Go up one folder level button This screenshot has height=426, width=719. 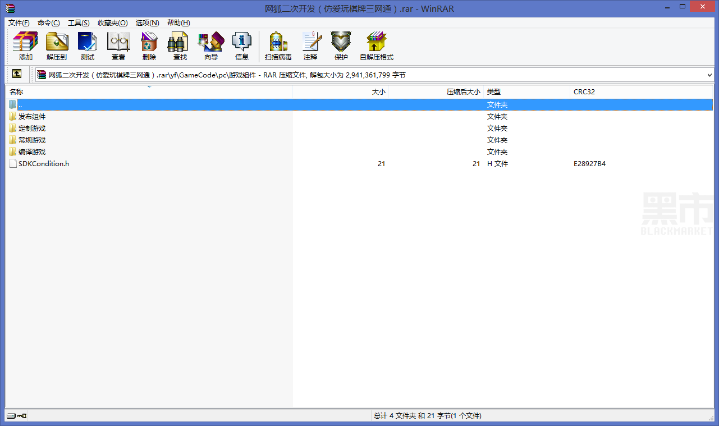[x=17, y=74]
